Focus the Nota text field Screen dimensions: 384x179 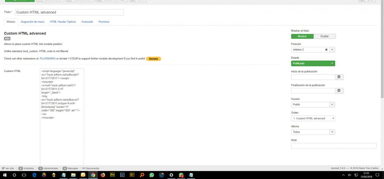(x=334, y=146)
